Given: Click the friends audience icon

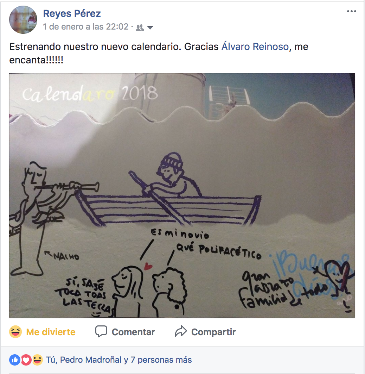Looking at the screenshot, I should click(x=140, y=28).
